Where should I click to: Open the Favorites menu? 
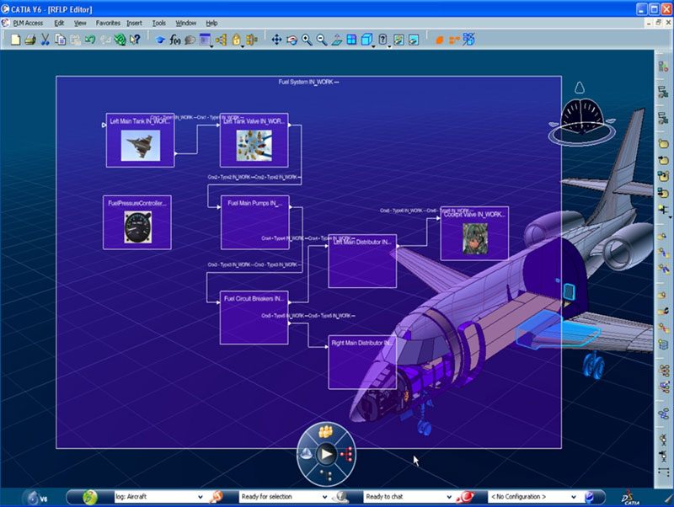pyautogui.click(x=108, y=24)
